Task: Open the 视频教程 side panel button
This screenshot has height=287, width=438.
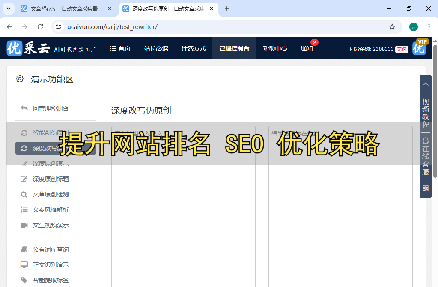Action: click(x=426, y=113)
